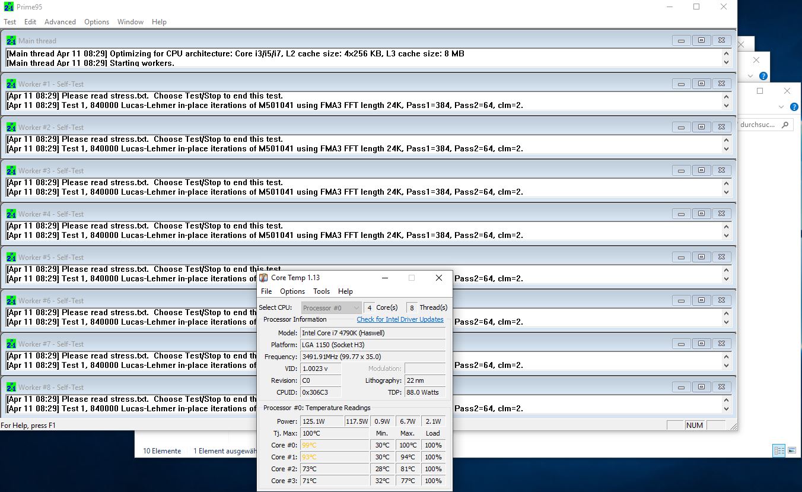
Task: Minimize the Worker #3 child window
Action: click(681, 170)
